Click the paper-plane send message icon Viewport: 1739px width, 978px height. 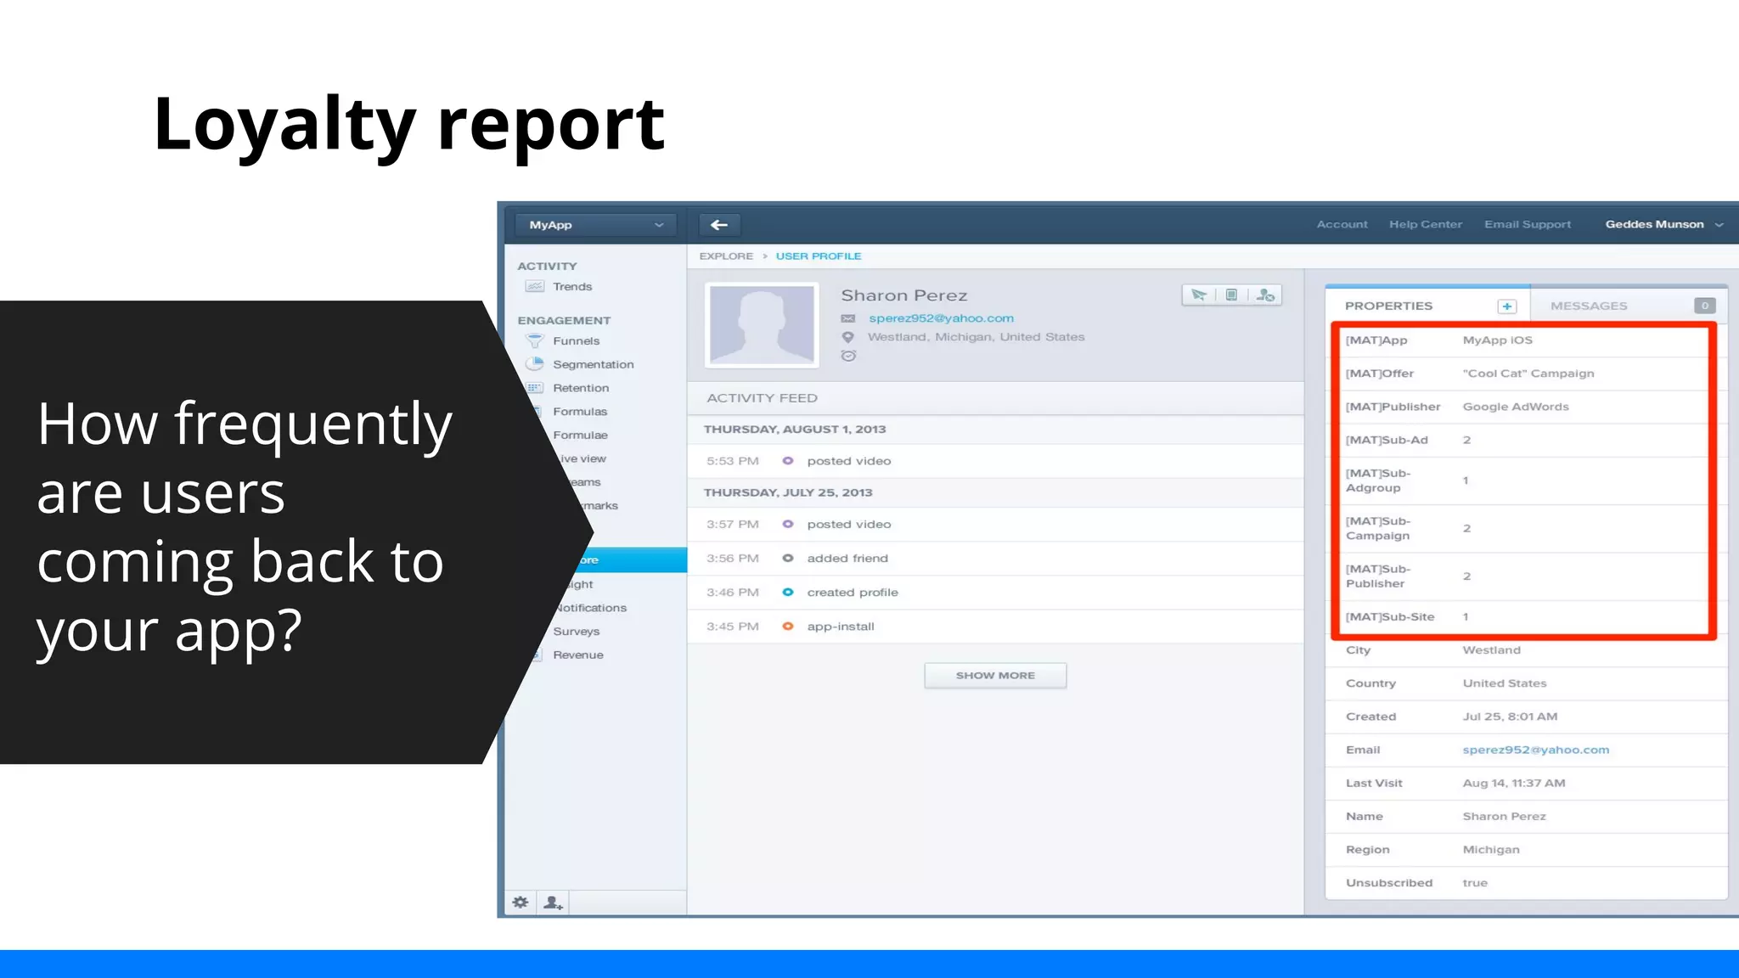click(1198, 295)
